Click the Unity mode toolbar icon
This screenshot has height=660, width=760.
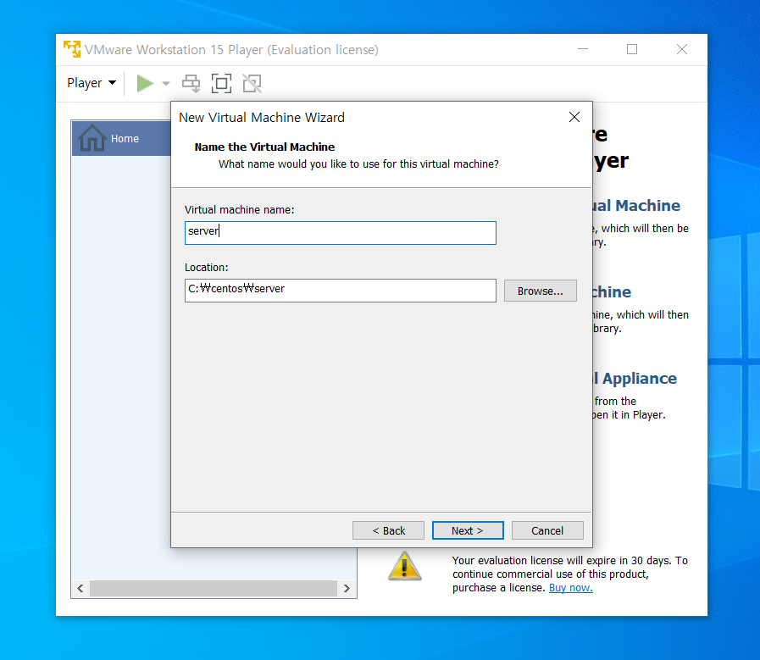(252, 83)
